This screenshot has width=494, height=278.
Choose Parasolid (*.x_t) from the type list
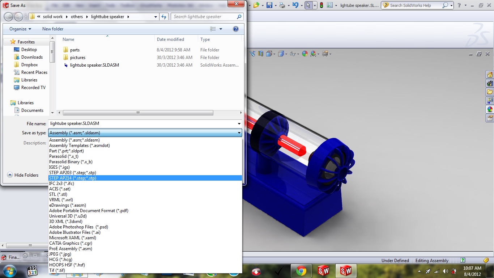coord(64,156)
